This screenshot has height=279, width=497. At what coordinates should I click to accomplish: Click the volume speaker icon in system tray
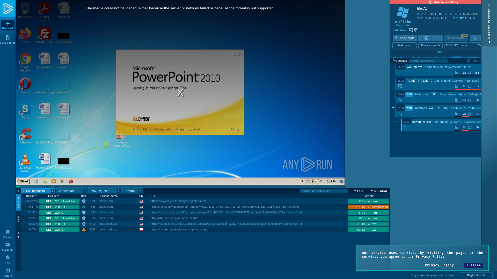point(308,181)
